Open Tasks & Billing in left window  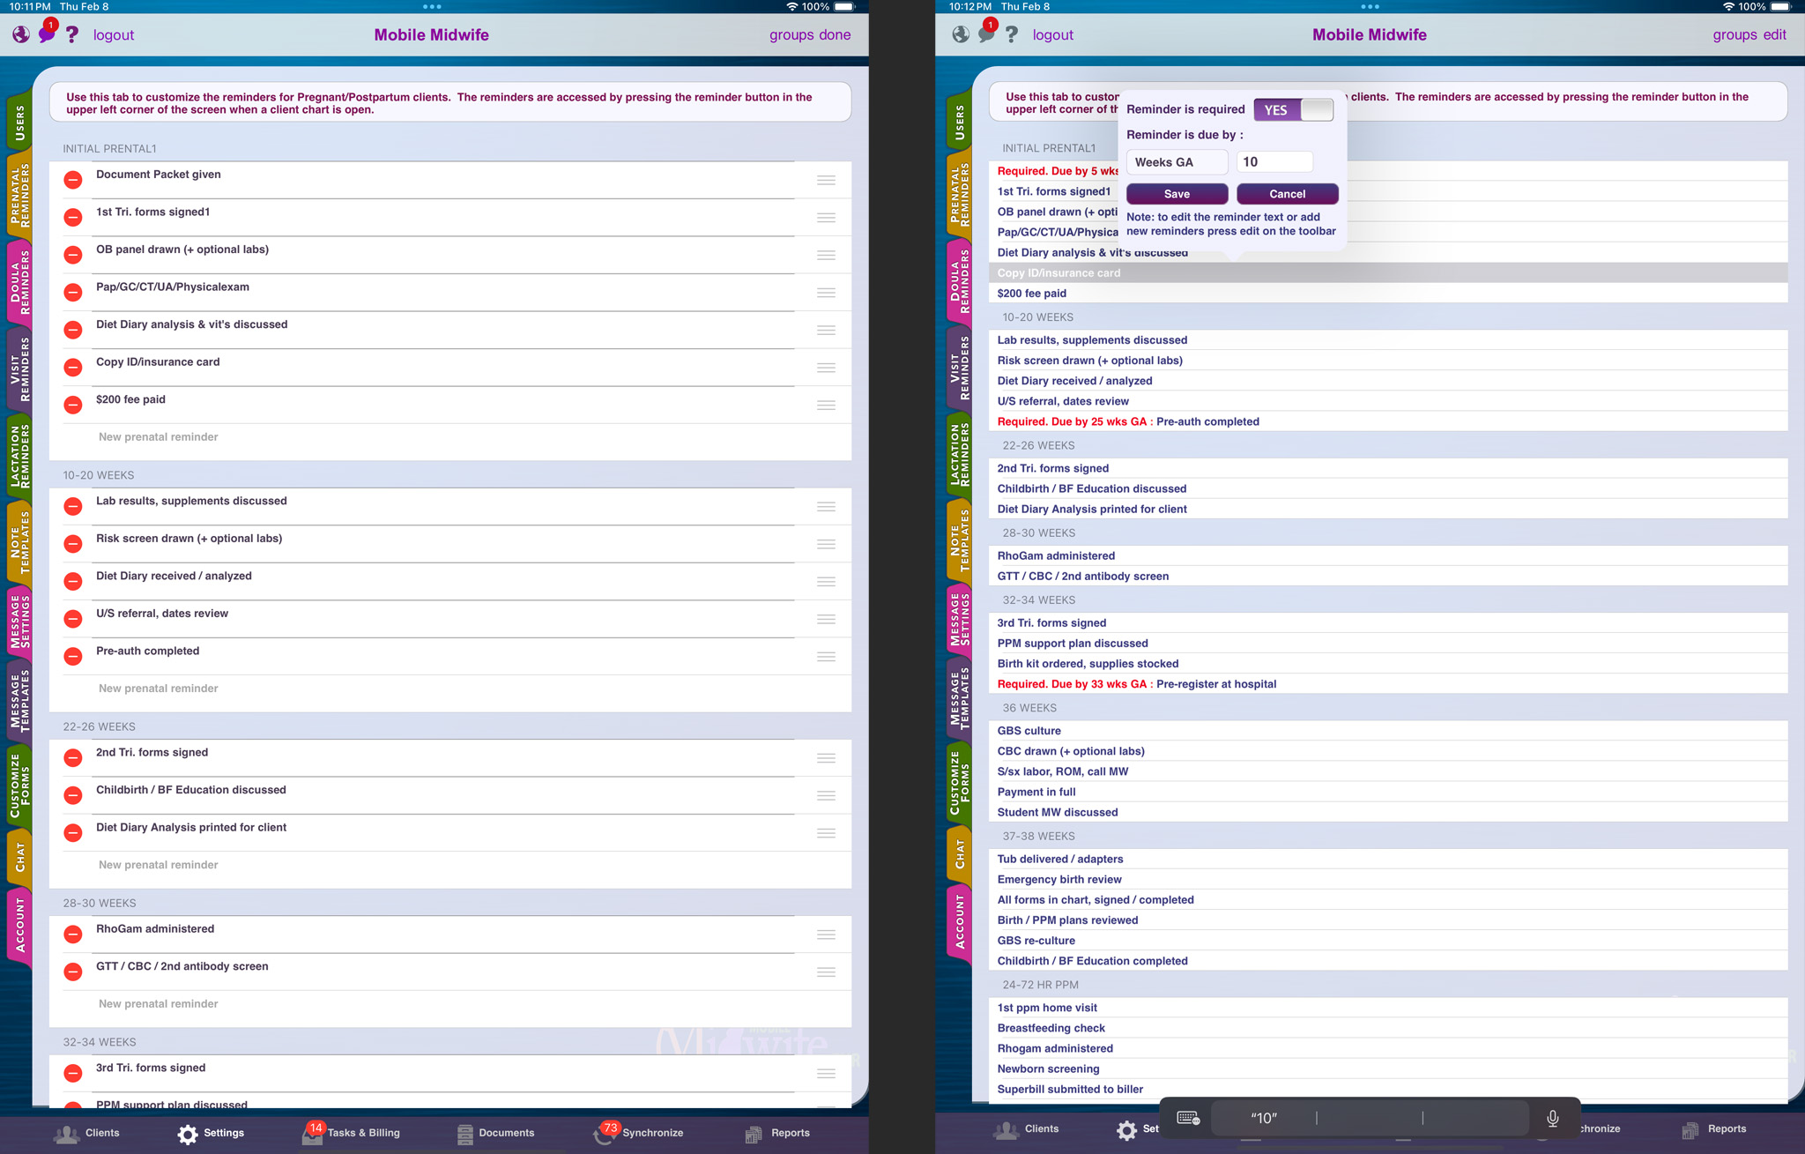click(351, 1134)
